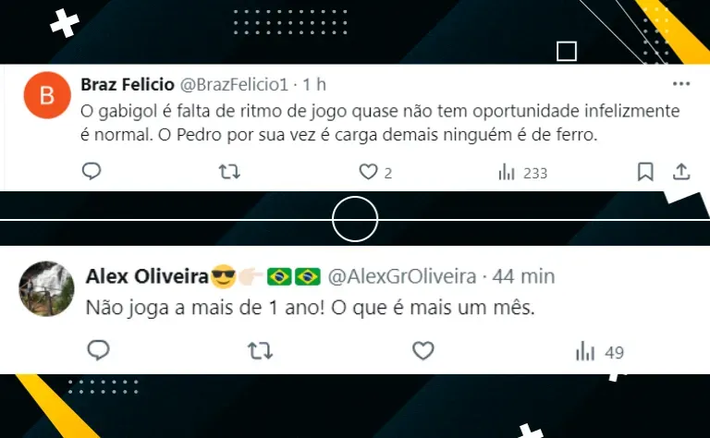Open tweet text about Pedro and gabigol
Image resolution: width=710 pixels, height=438 pixels.
(x=380, y=123)
